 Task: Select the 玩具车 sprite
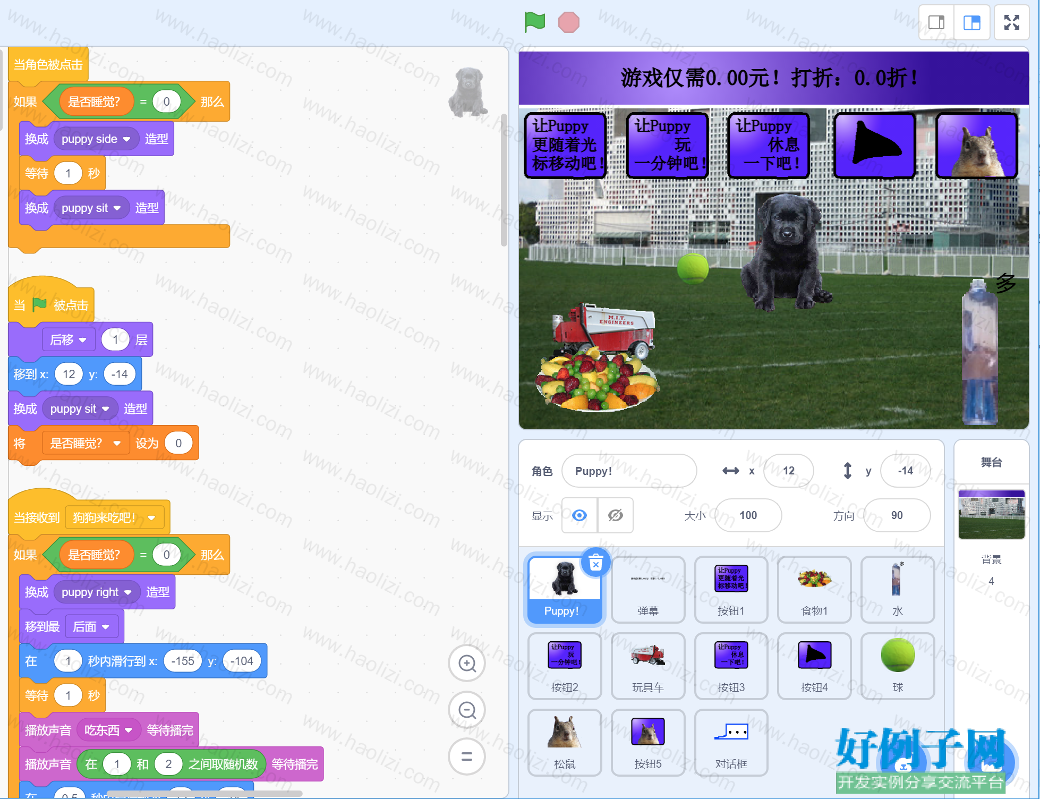tap(648, 666)
